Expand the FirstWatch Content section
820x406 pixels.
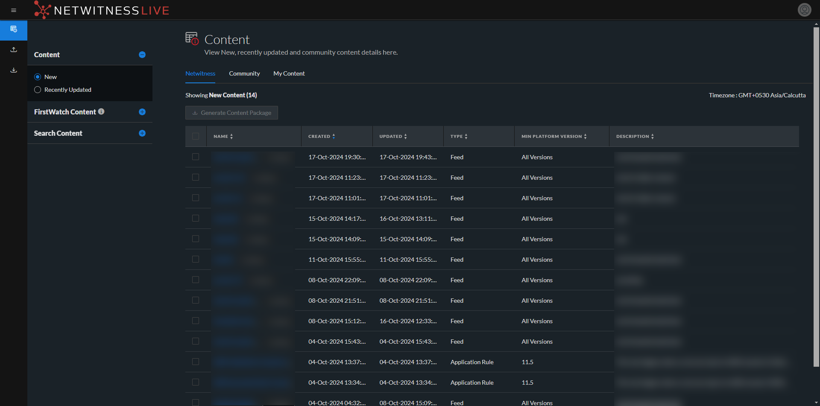(x=142, y=112)
